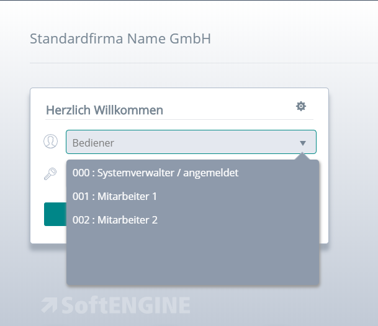
Task: Click the user avatar icon beside Bediener
Action: coord(50,142)
